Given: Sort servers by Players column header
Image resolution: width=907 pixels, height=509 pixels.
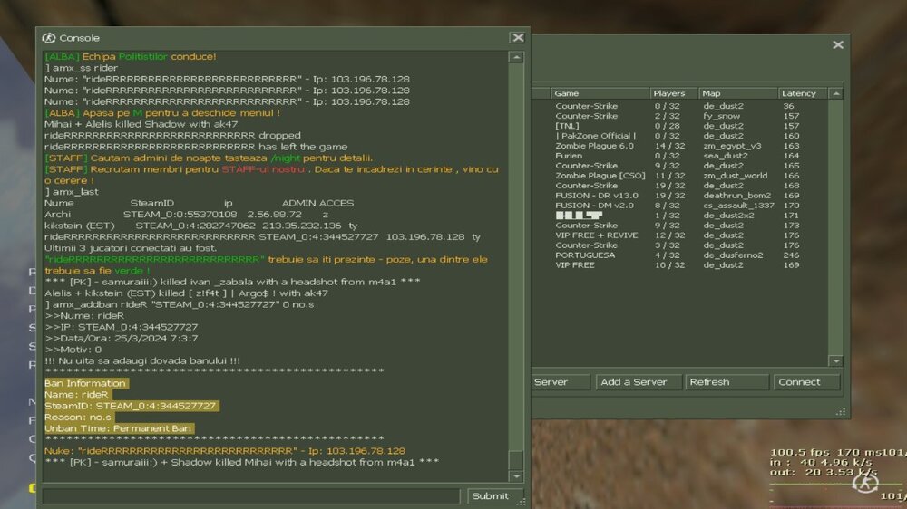Looking at the screenshot, I should [673, 93].
